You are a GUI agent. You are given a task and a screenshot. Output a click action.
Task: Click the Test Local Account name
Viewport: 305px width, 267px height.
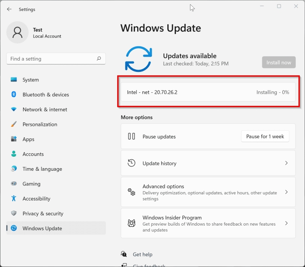pos(47,33)
